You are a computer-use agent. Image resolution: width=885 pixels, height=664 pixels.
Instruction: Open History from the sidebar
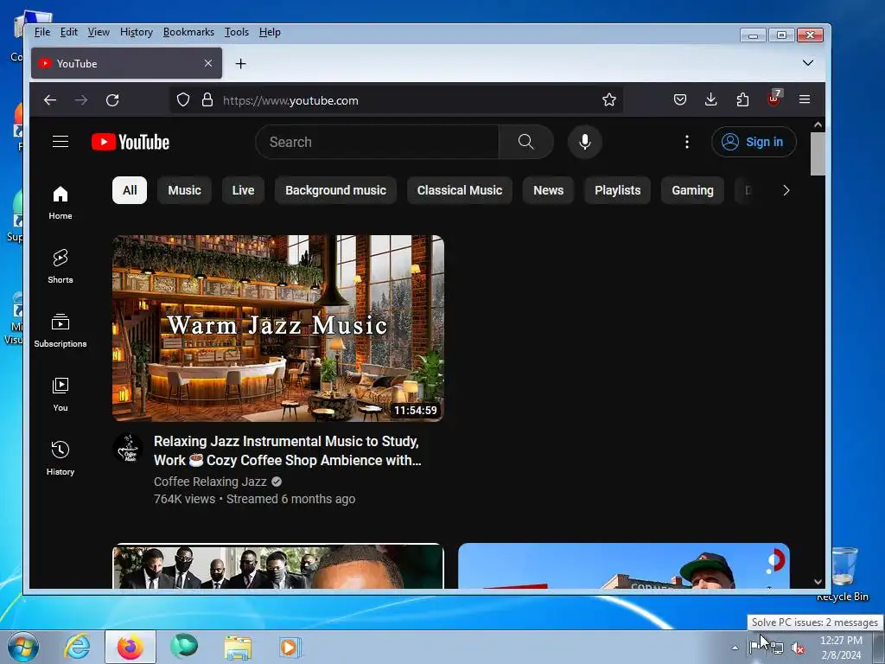point(60,458)
